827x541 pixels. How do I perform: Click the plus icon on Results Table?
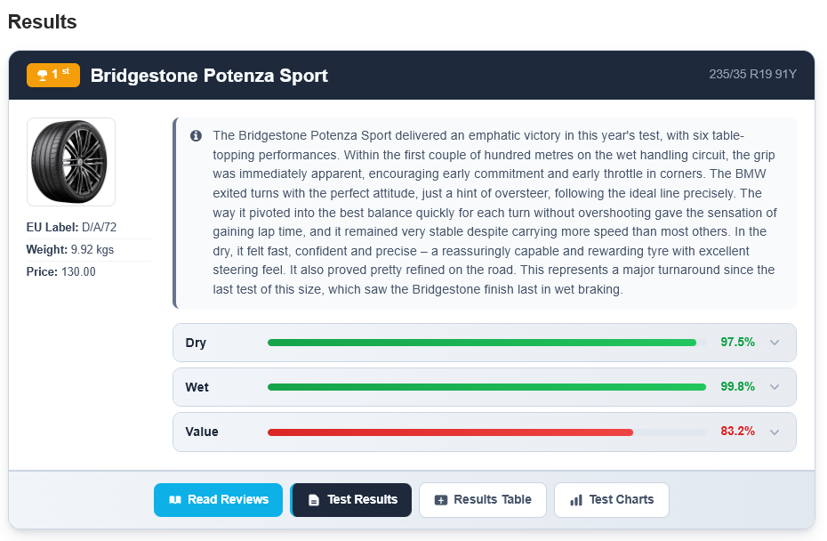pos(441,500)
